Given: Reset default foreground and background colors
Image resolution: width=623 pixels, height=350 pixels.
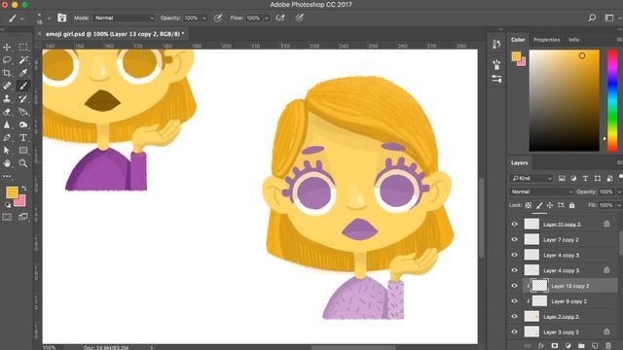Looking at the screenshot, I should pos(8,205).
